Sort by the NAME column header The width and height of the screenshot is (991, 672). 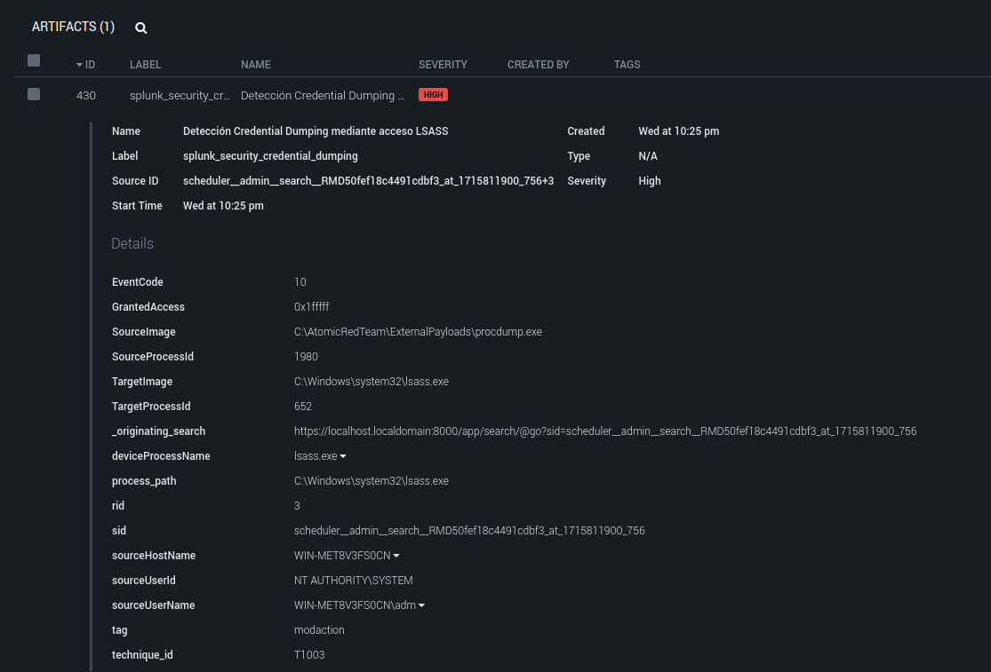255,65
